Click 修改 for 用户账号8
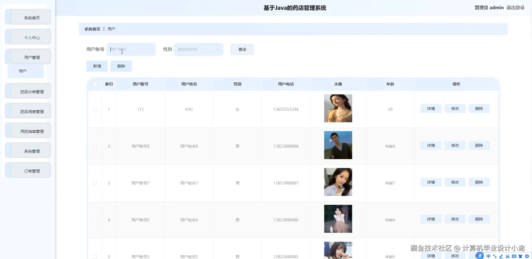This screenshot has height=259, width=532. click(455, 145)
